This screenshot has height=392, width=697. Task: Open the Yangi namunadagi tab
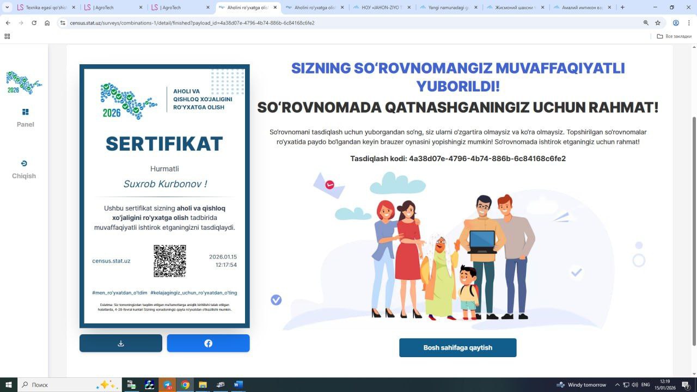pos(448,8)
